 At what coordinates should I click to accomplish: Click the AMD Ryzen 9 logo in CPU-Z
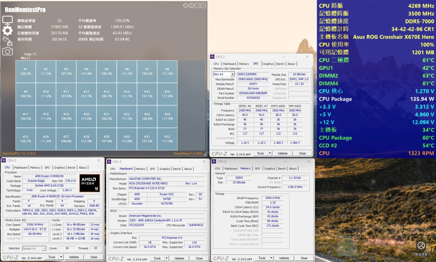point(90,183)
